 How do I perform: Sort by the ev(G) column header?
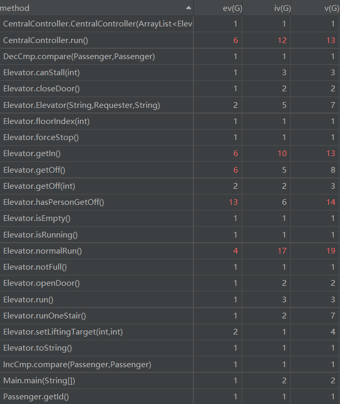tap(218, 8)
